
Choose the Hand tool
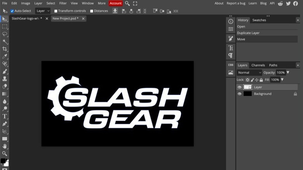[5, 146]
